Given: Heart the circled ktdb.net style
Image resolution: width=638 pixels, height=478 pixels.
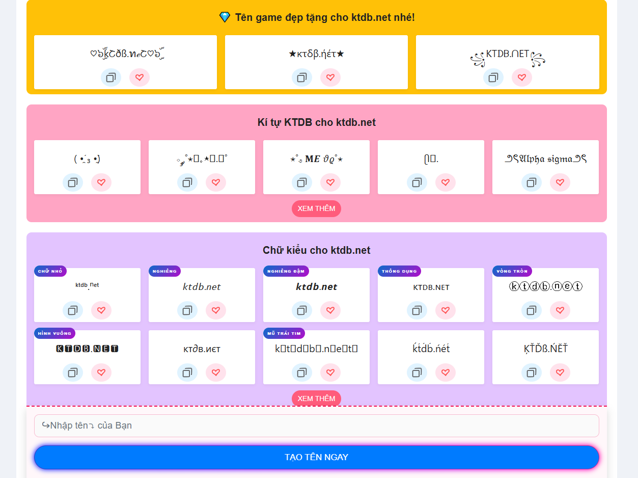Looking at the screenshot, I should tap(560, 310).
